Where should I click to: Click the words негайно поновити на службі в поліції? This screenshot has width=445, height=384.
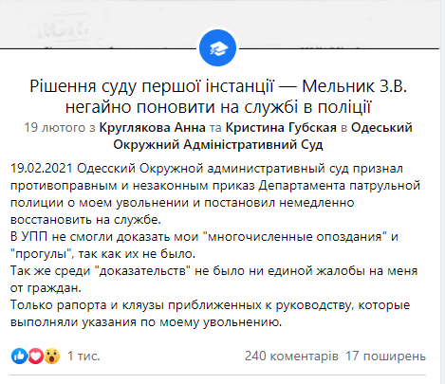pos(218,107)
